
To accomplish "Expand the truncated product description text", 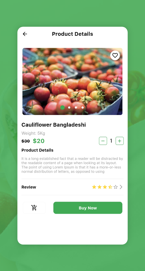I will pos(72,165).
